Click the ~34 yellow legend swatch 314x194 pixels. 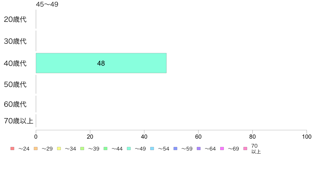click(x=59, y=148)
